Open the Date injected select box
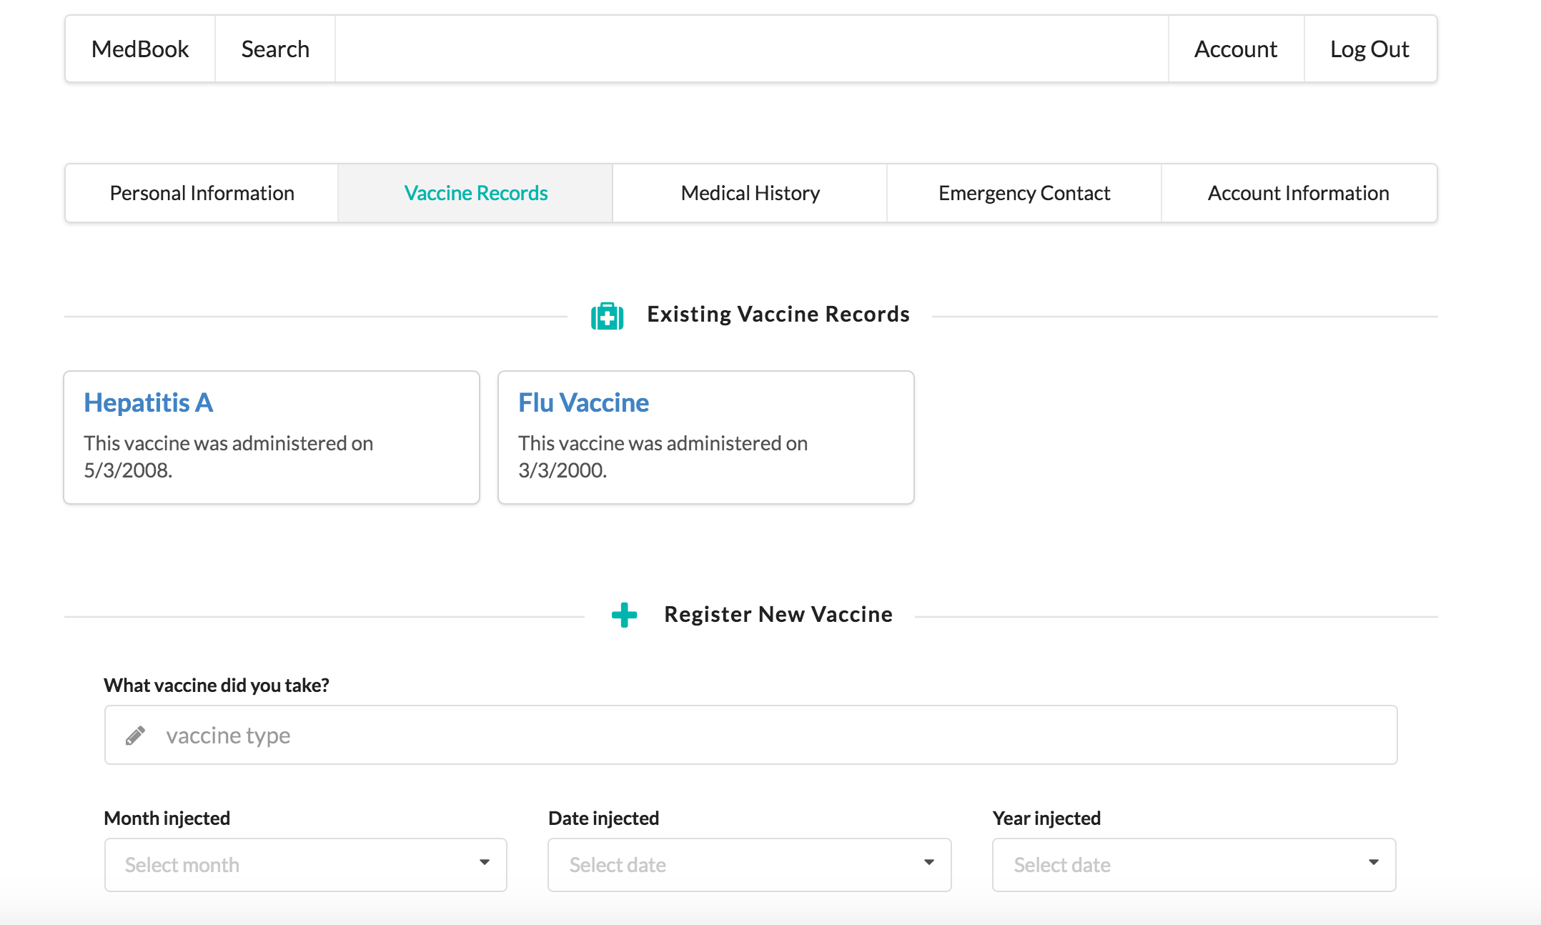 [748, 865]
